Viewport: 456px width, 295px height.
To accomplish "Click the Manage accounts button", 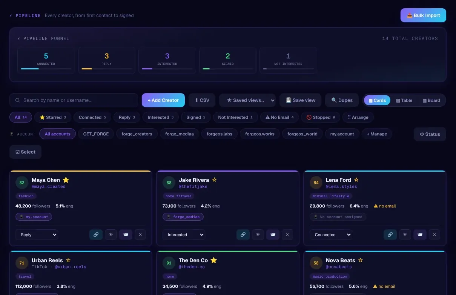I will pyautogui.click(x=377, y=134).
